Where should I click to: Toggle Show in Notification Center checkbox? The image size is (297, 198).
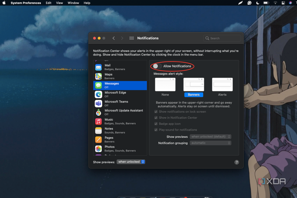[x=156, y=118]
